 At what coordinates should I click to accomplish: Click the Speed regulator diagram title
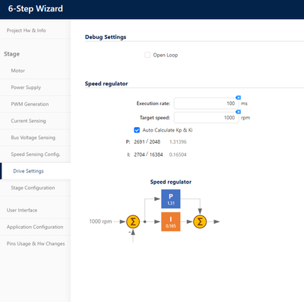pyautogui.click(x=171, y=182)
